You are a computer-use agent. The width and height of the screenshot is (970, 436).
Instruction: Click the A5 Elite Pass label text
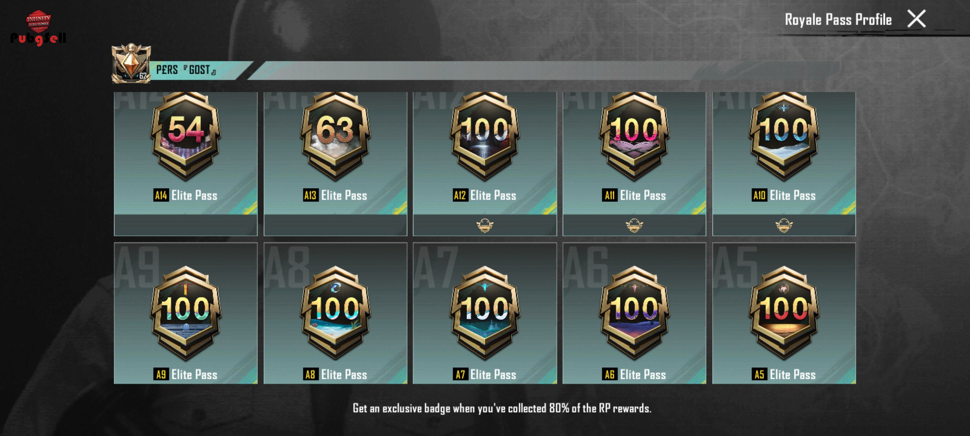pos(784,375)
